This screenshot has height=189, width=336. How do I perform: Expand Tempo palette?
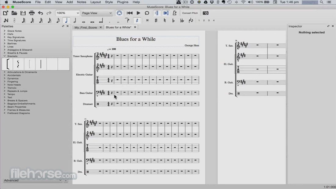click(5, 94)
